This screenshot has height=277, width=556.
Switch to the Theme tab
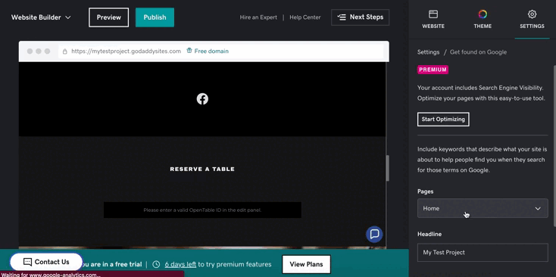point(483,20)
